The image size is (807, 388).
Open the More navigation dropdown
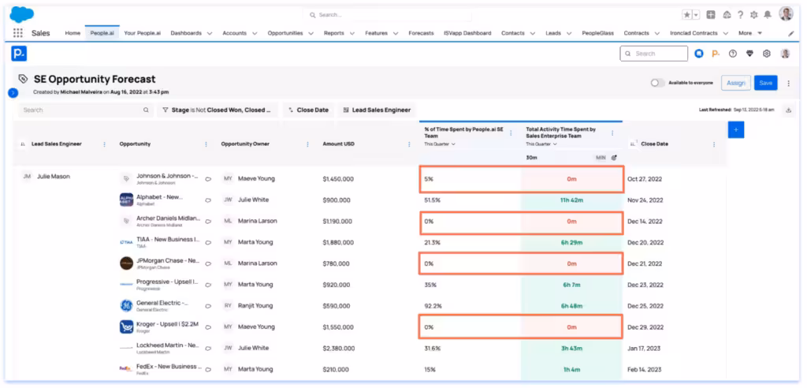click(750, 33)
